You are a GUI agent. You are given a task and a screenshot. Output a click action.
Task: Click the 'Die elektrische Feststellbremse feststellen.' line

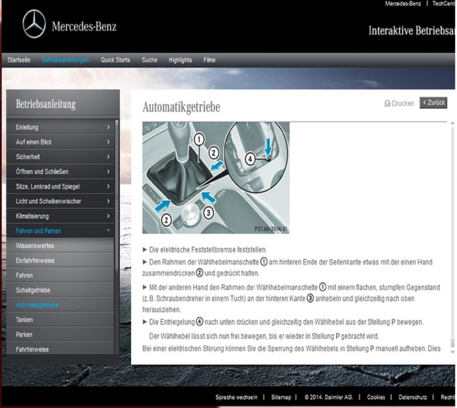tap(208, 250)
